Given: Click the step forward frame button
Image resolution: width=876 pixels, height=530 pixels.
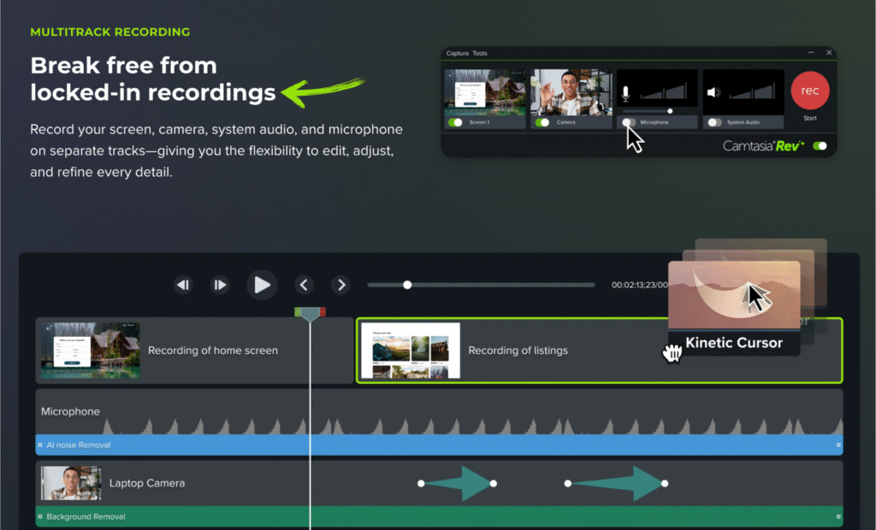Looking at the screenshot, I should (220, 285).
